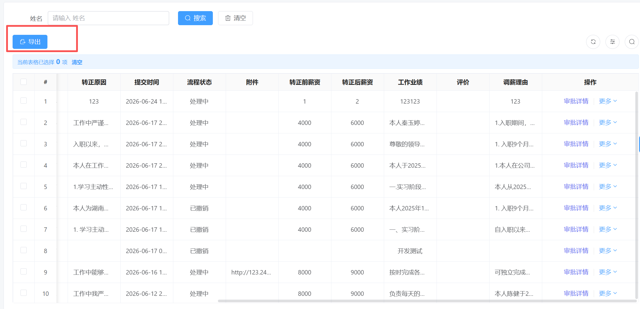The width and height of the screenshot is (640, 309).
Task: Check the checkbox for row 3
Action: point(24,143)
